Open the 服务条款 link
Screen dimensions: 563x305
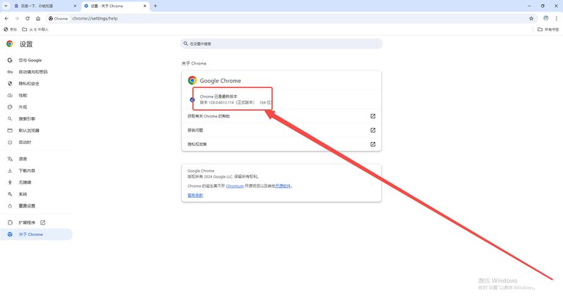coord(195,195)
